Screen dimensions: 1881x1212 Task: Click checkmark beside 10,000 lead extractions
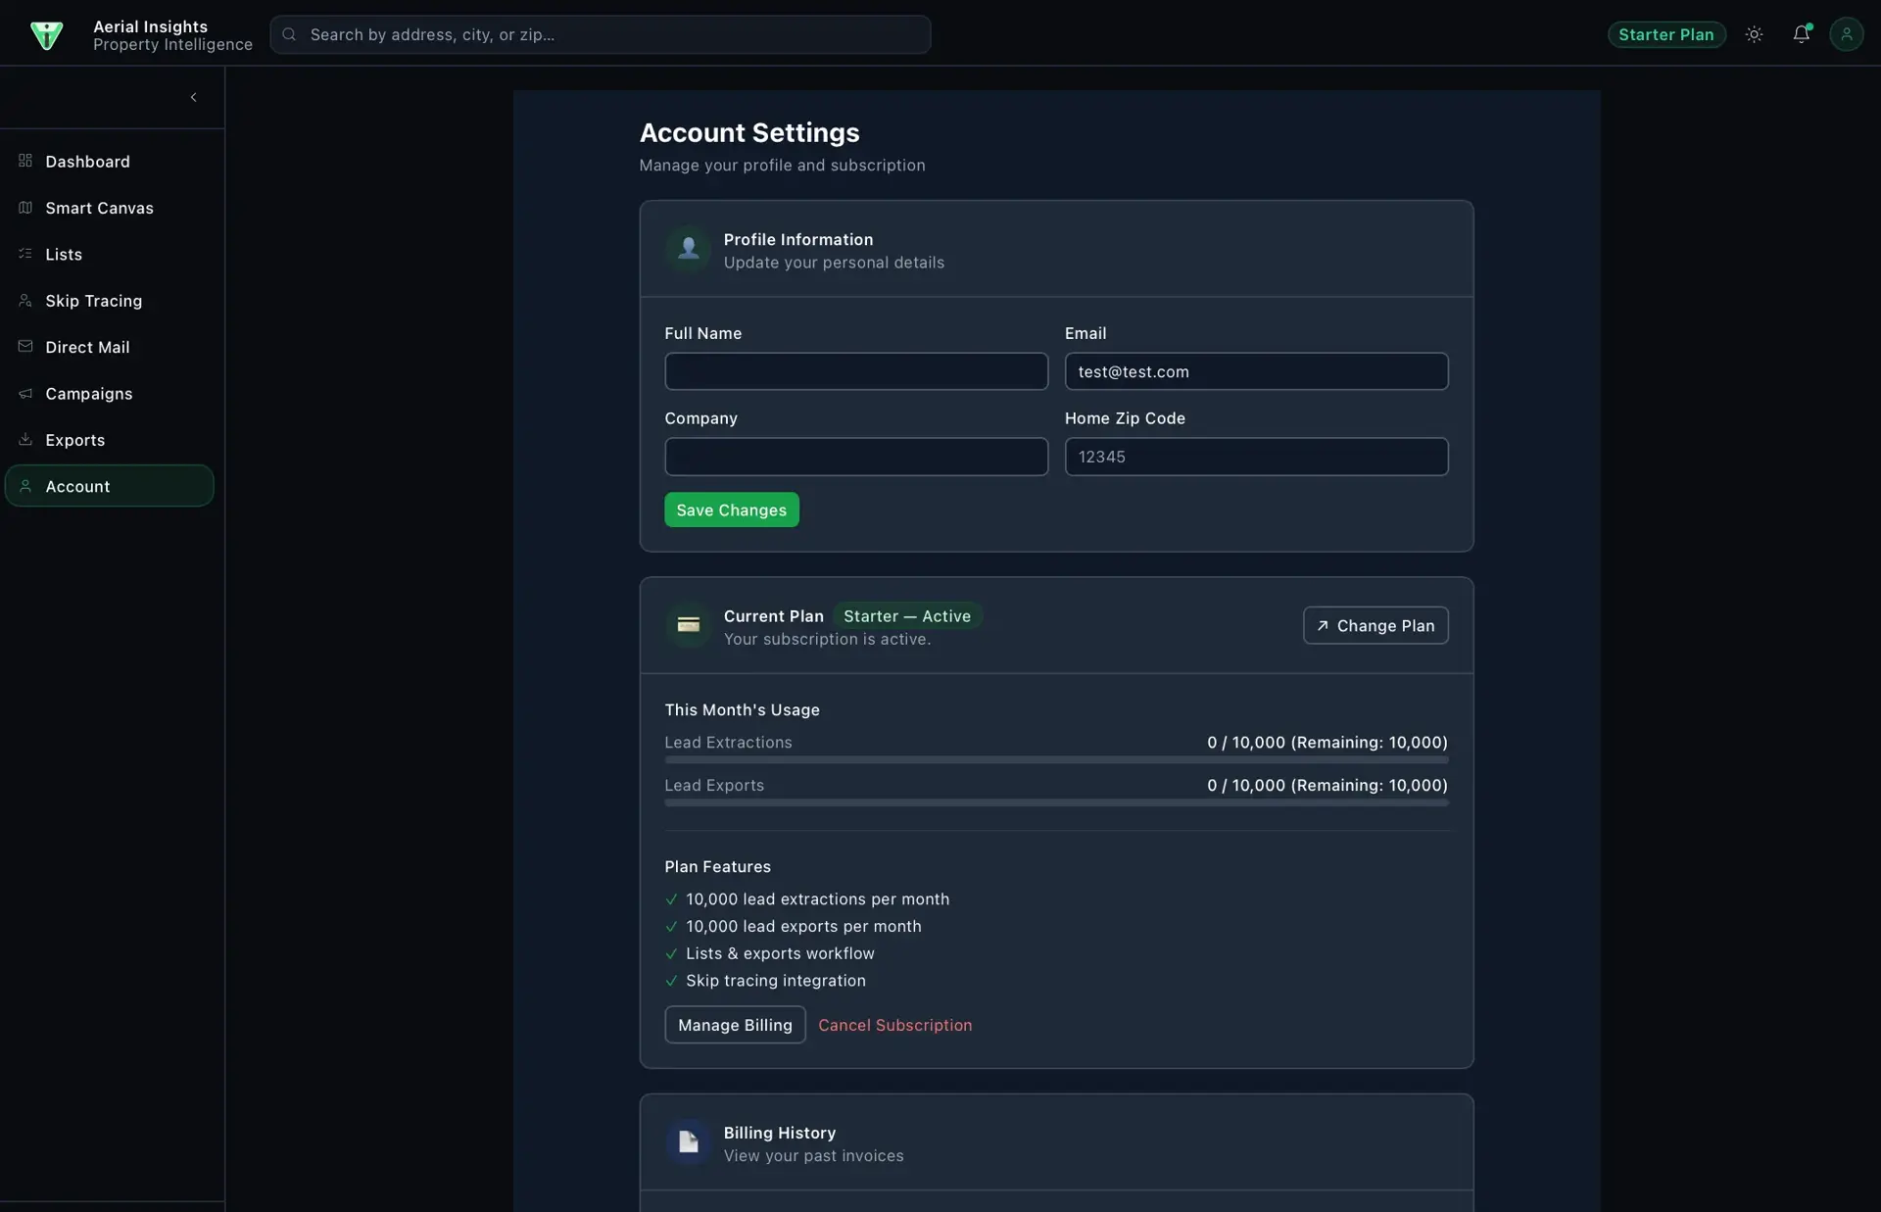(671, 899)
